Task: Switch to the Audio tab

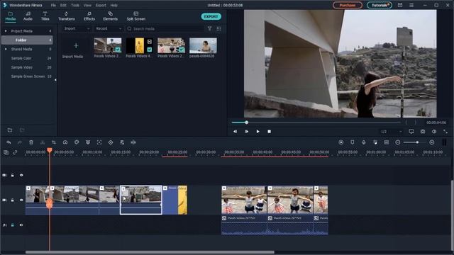Action: pyautogui.click(x=28, y=16)
